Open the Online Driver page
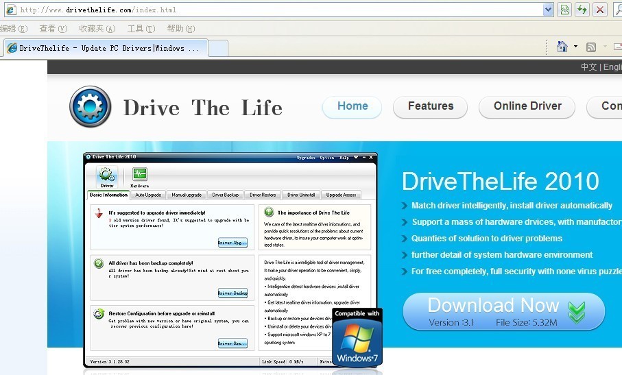The height and width of the screenshot is (375, 622). [527, 106]
